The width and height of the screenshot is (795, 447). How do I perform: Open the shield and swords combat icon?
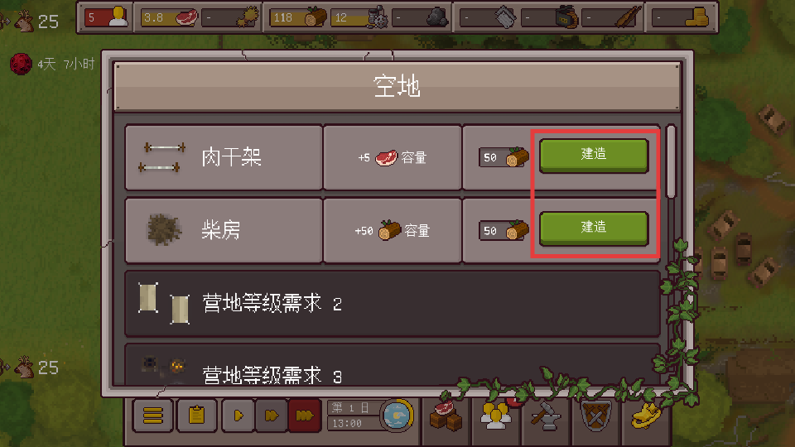595,416
